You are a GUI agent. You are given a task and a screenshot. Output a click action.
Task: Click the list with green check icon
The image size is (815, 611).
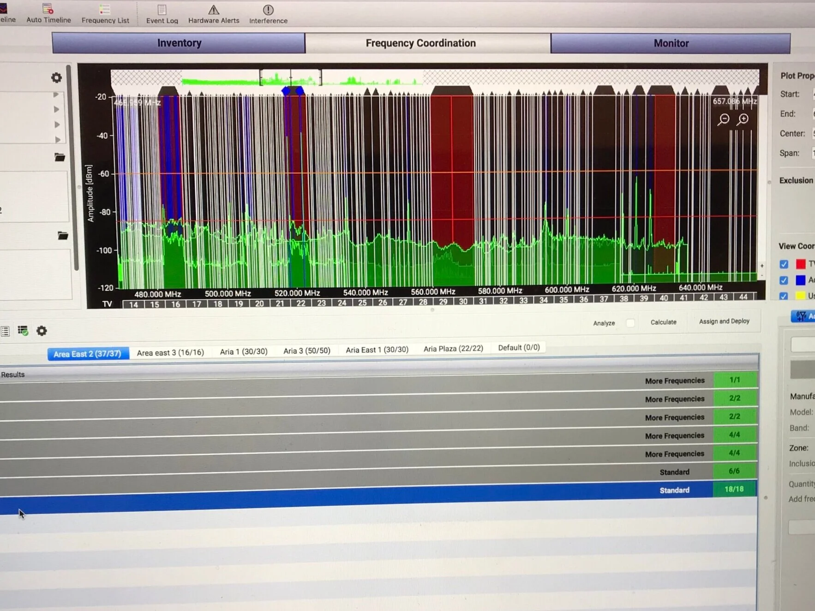click(x=23, y=331)
